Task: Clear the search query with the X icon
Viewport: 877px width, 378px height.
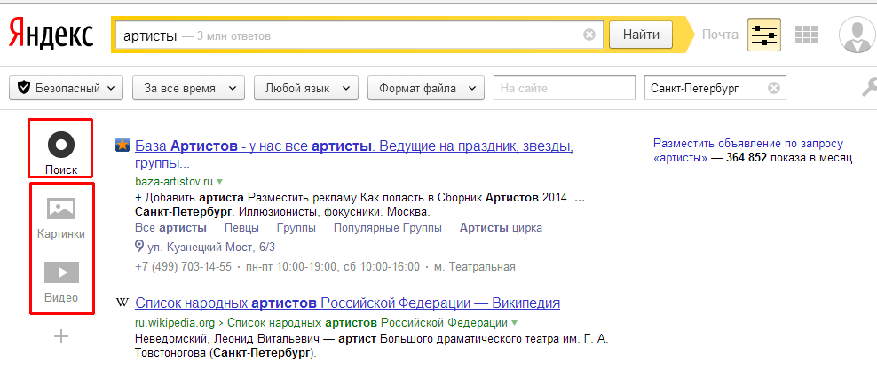Action: pyautogui.click(x=589, y=35)
